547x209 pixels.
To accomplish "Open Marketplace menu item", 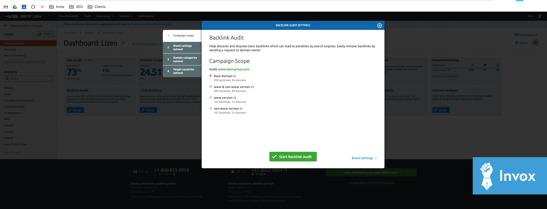I will point(146,16).
